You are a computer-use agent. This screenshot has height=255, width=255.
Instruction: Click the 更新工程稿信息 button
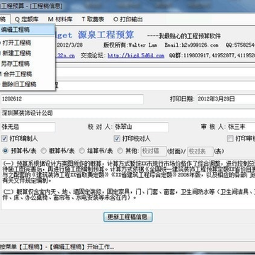127,217
